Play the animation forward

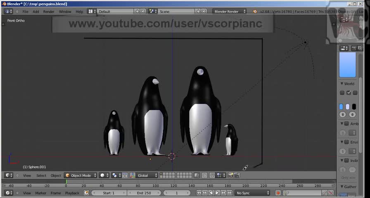click(x=217, y=193)
